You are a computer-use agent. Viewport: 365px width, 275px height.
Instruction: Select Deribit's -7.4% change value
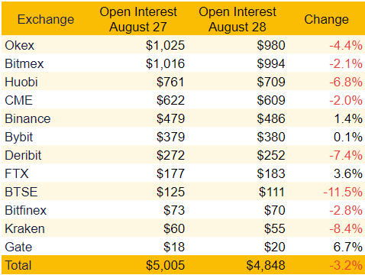[x=346, y=155]
